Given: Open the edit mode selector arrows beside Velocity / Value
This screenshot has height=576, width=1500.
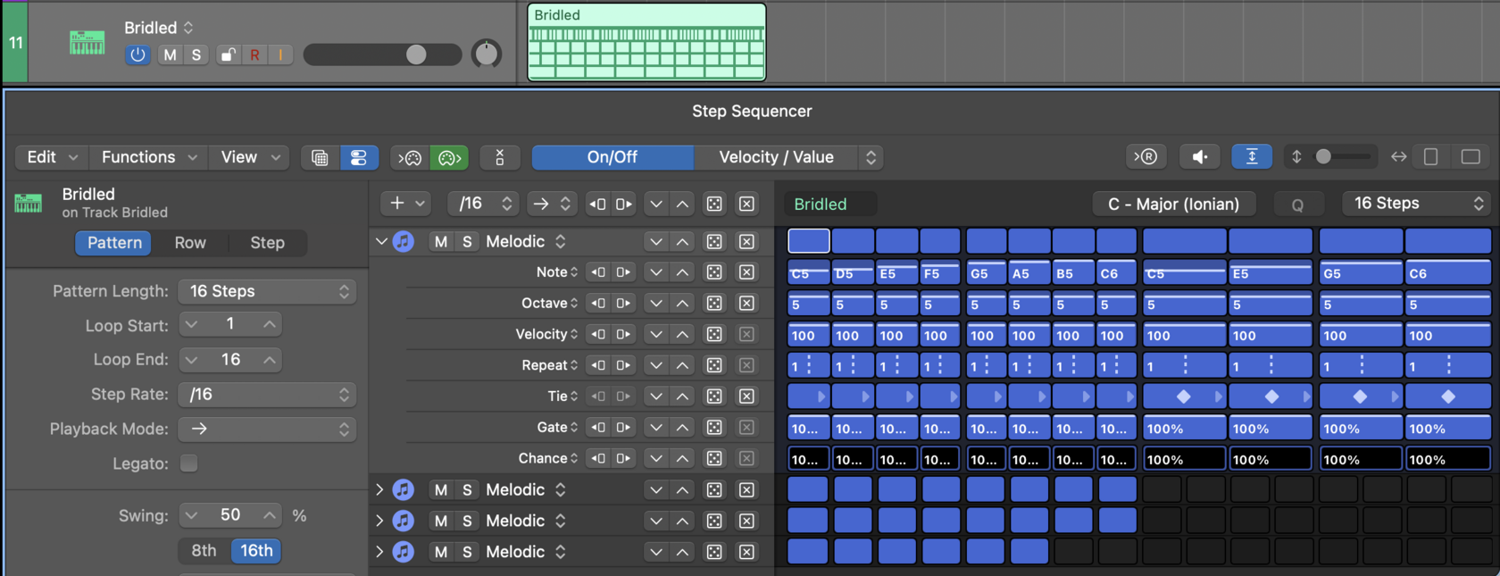Looking at the screenshot, I should point(871,157).
